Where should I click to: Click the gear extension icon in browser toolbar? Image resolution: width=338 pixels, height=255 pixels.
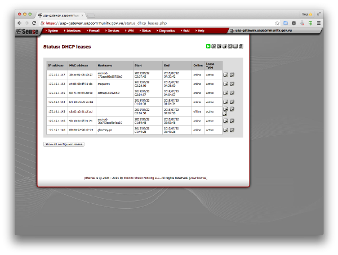click(294, 23)
